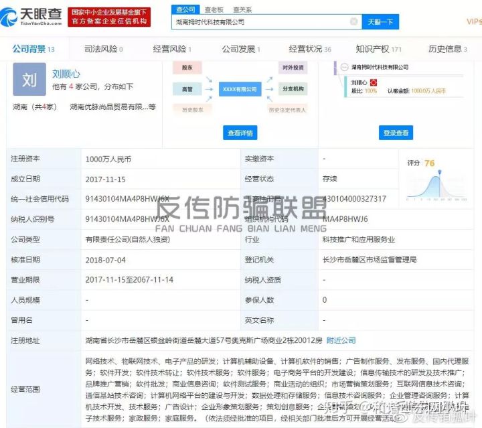Select company type 有限责任公司(自然人独资)

pos(128,240)
